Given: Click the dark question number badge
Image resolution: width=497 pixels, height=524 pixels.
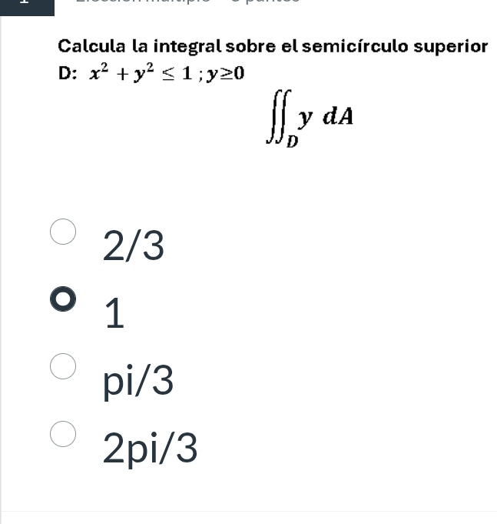Looking at the screenshot, I should [x=27, y=4].
